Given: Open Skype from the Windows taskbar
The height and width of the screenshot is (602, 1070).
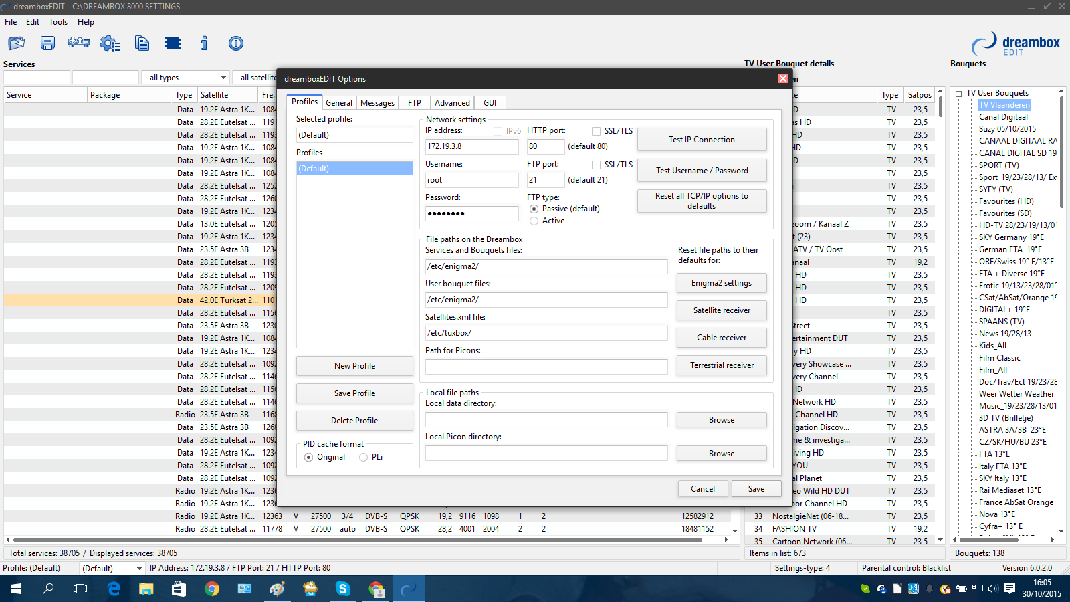Looking at the screenshot, I should pos(343,589).
